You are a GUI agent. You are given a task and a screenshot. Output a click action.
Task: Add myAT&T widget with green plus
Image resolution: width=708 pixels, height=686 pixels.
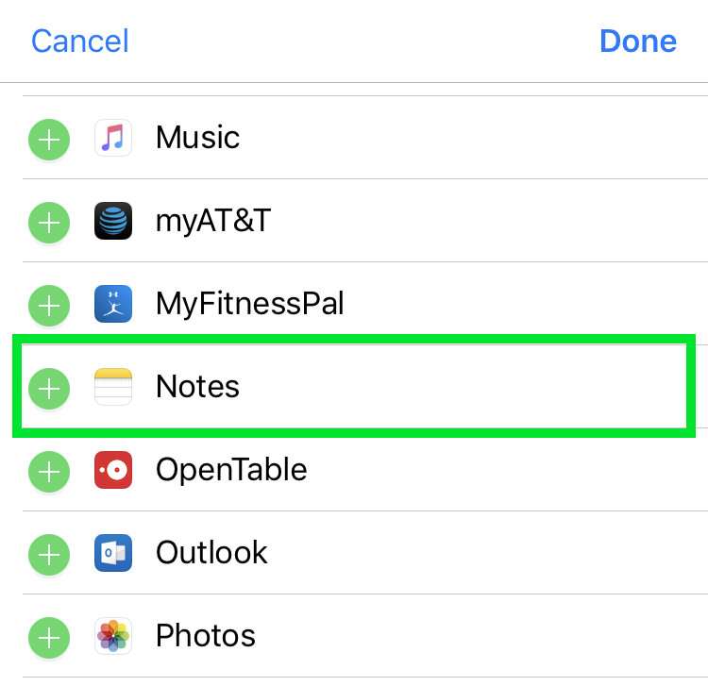(49, 223)
